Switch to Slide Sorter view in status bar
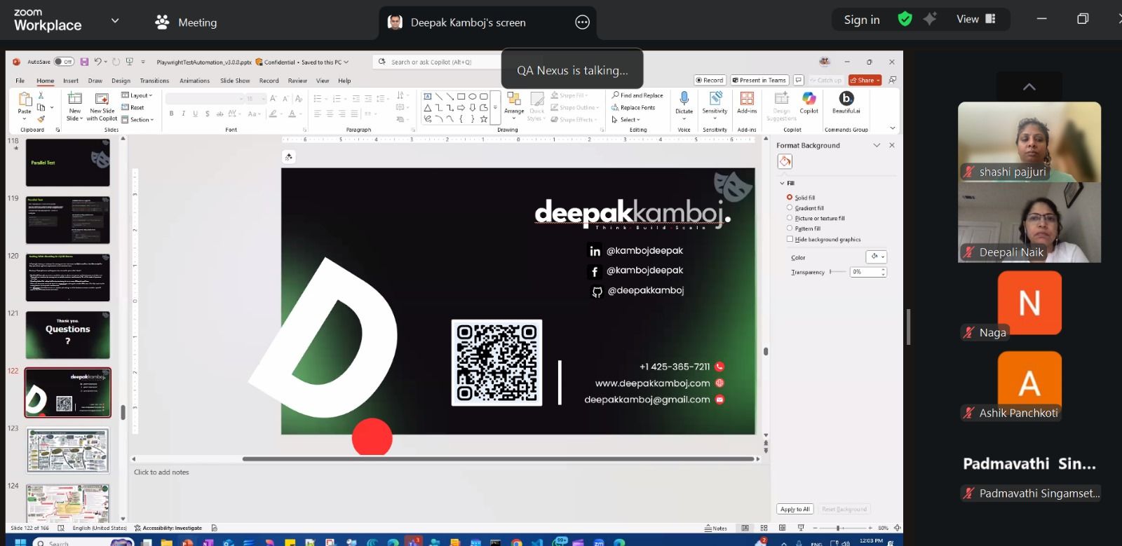 764,528
